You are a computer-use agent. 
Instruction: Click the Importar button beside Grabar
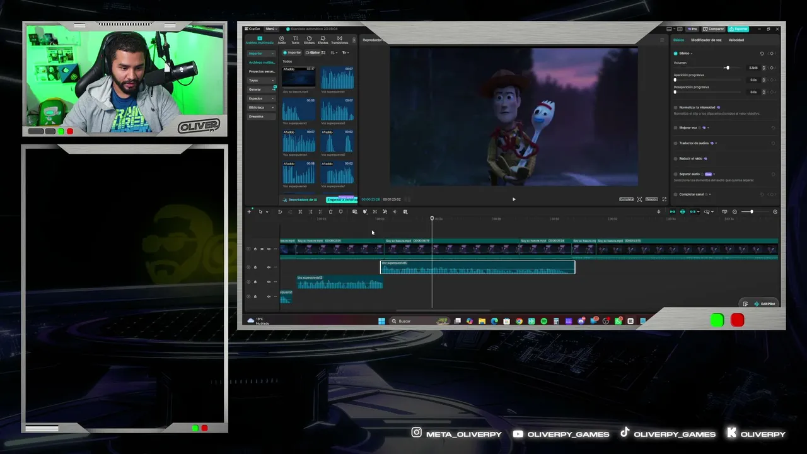(292, 53)
